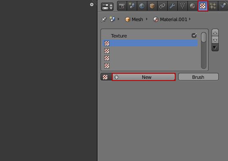Click the Brush button
Viewport: 228px width, 161px height.
click(198, 77)
